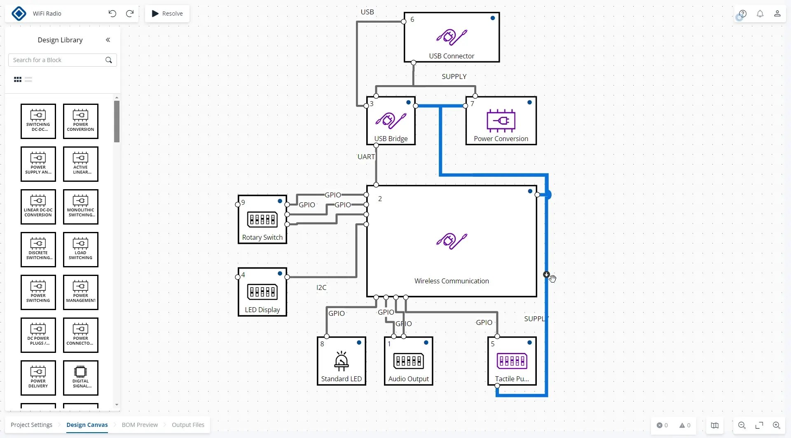Click the search magnifier icon
The image size is (791, 438).
(x=109, y=60)
